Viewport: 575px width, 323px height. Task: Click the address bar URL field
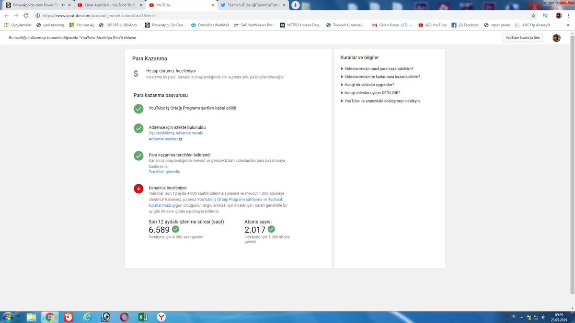[x=283, y=15]
